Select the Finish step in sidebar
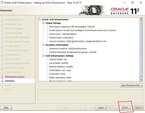145x113 pixels. [8, 90]
